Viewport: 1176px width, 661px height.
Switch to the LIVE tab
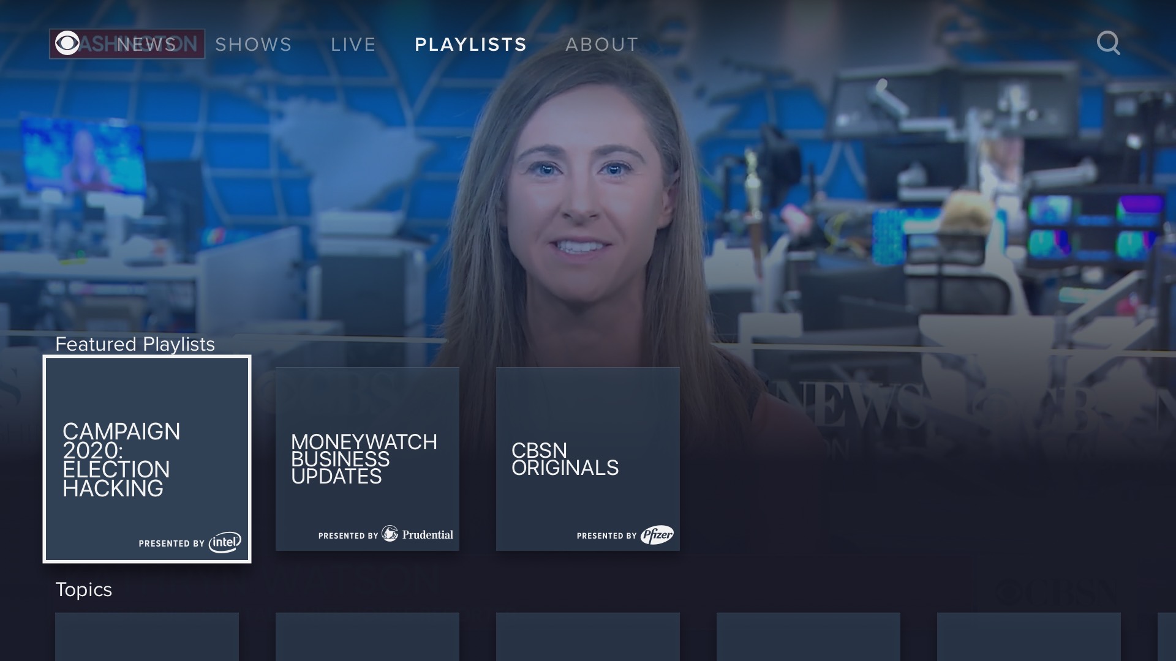coord(353,43)
